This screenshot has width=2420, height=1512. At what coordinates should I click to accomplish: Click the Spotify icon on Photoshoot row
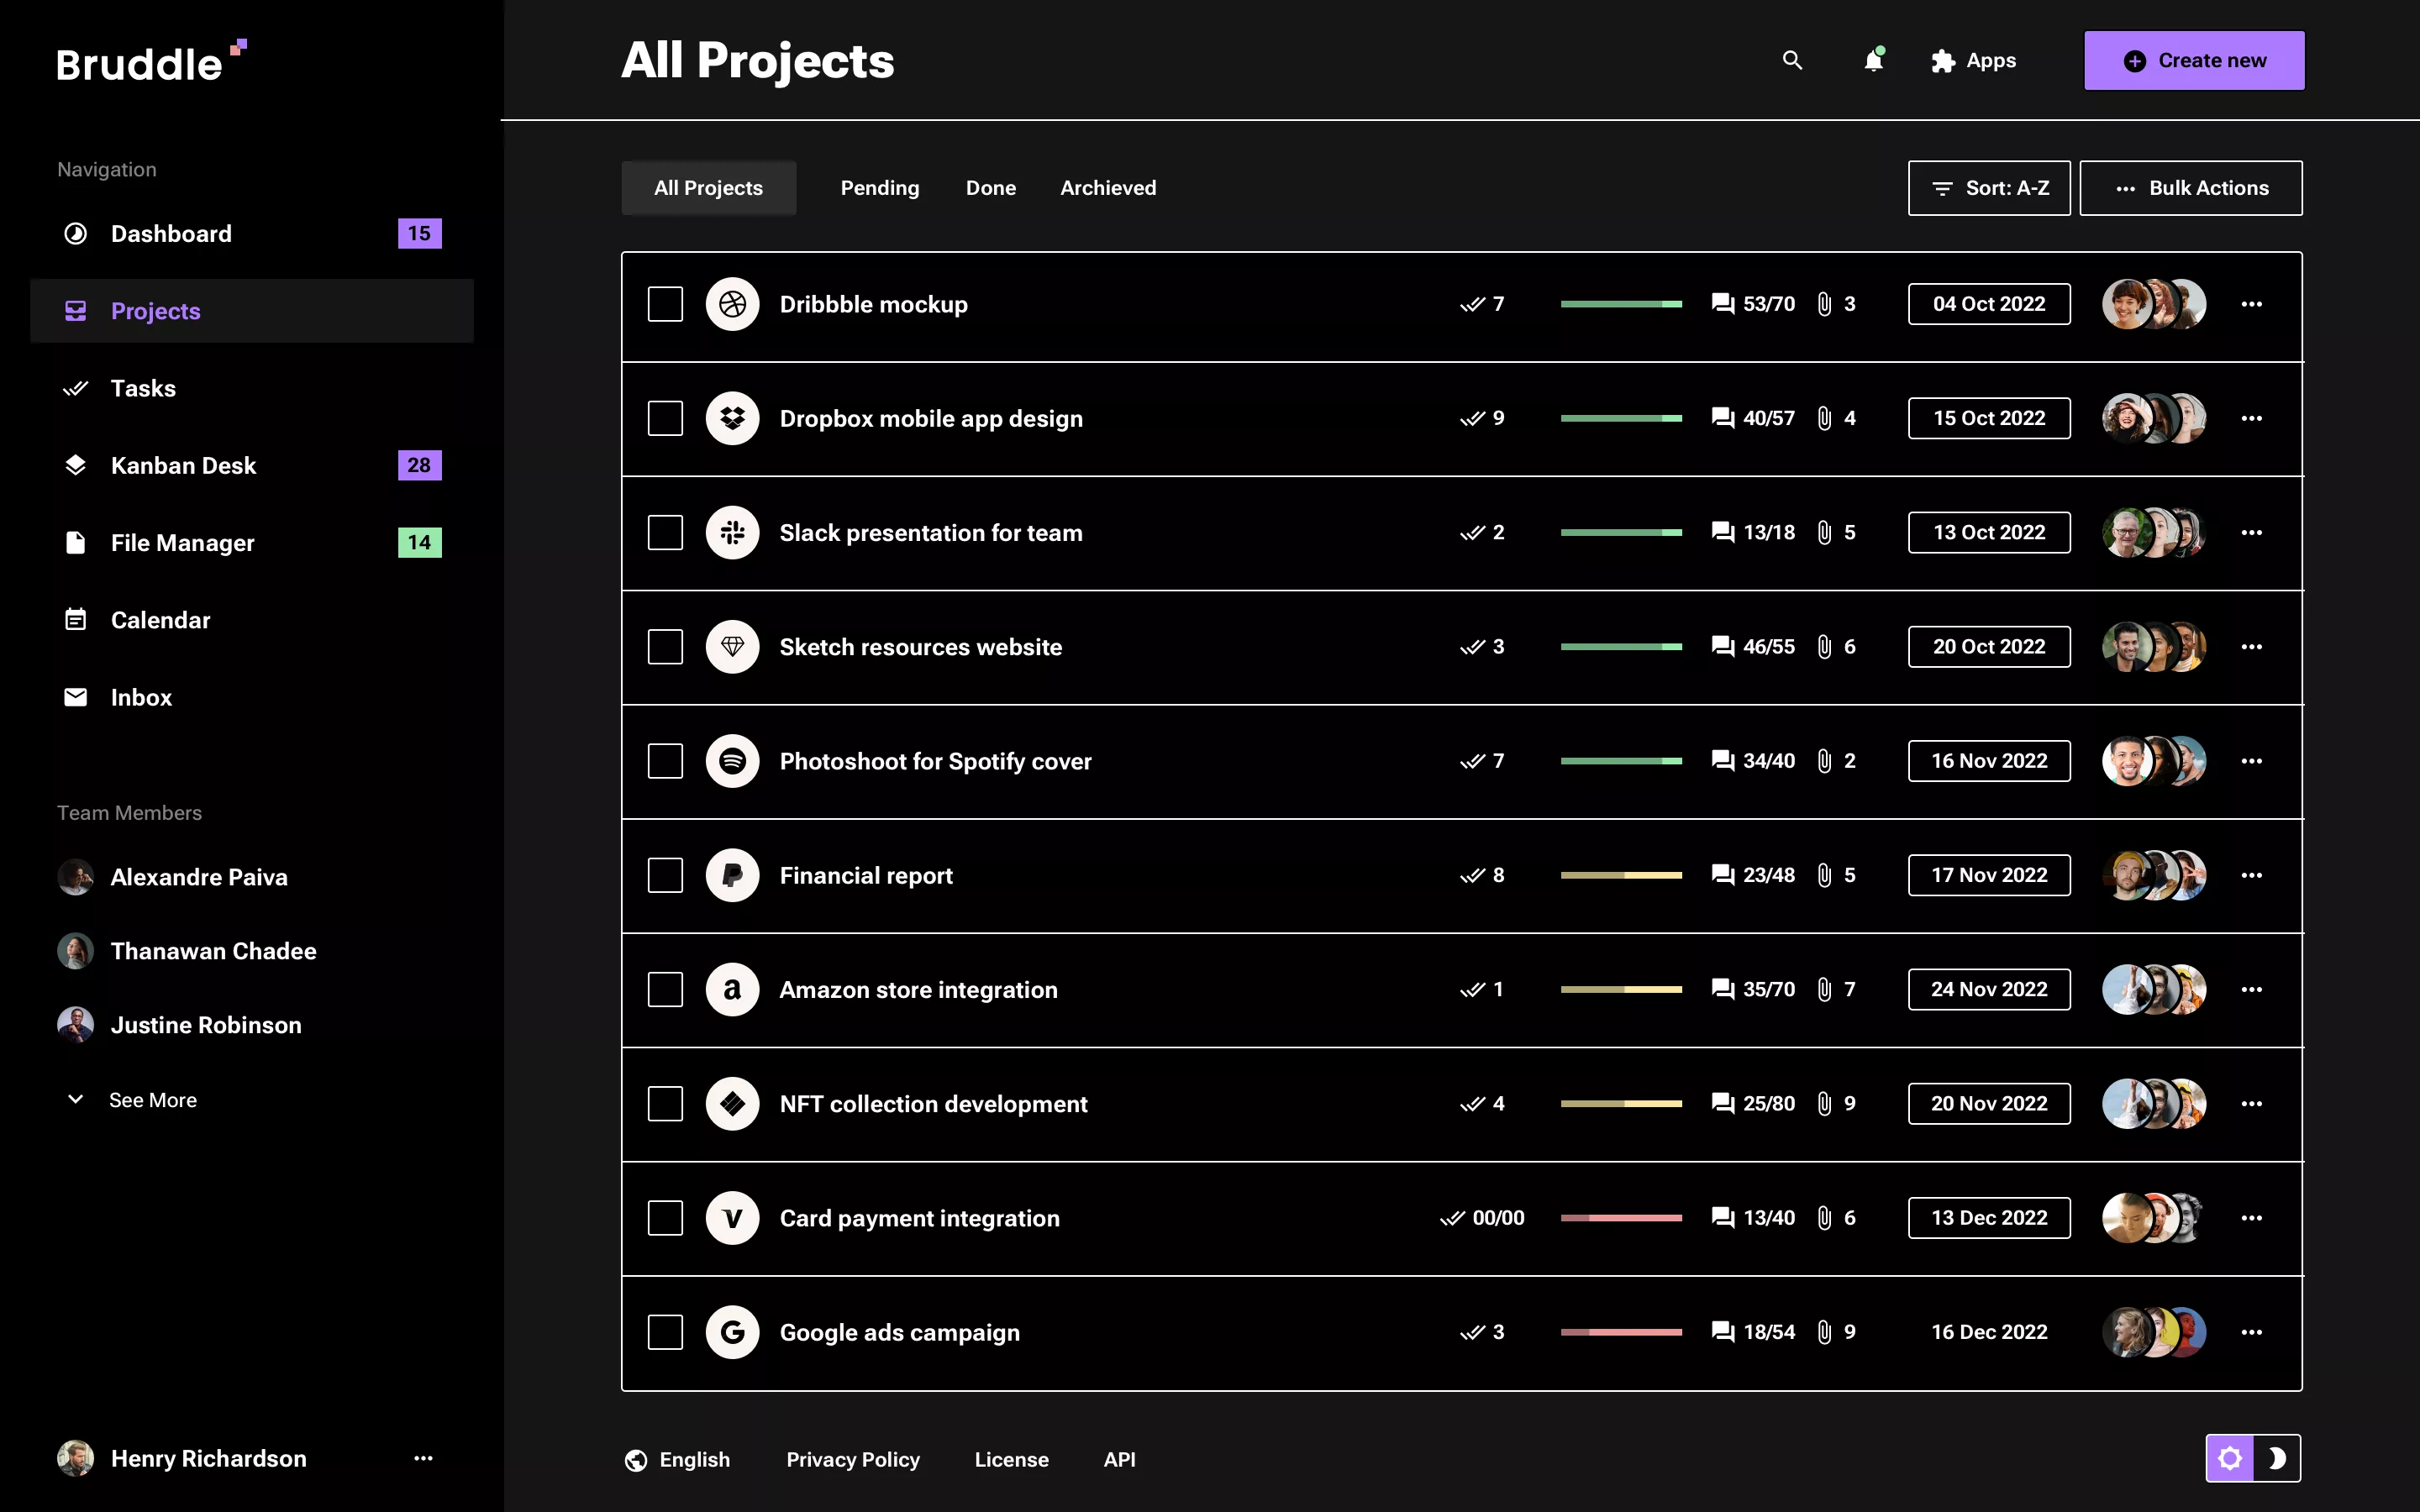[733, 761]
